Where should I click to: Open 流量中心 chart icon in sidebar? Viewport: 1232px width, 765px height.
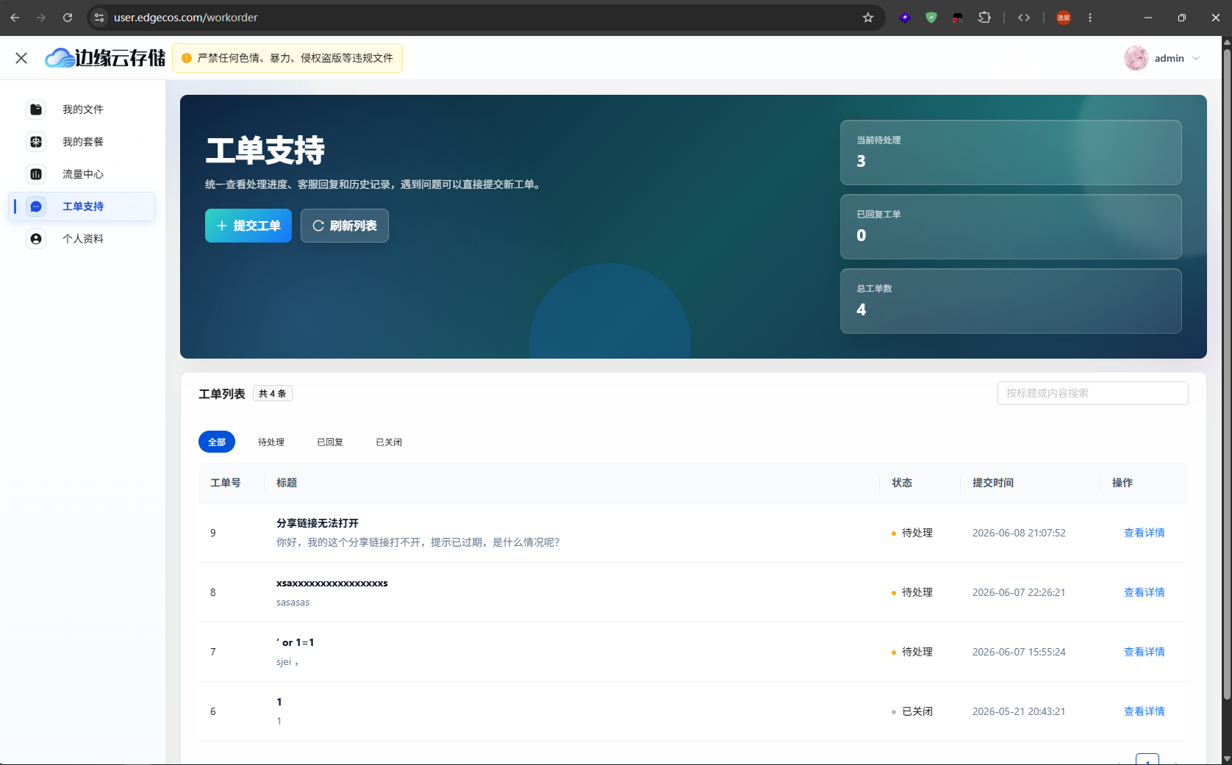click(x=36, y=174)
